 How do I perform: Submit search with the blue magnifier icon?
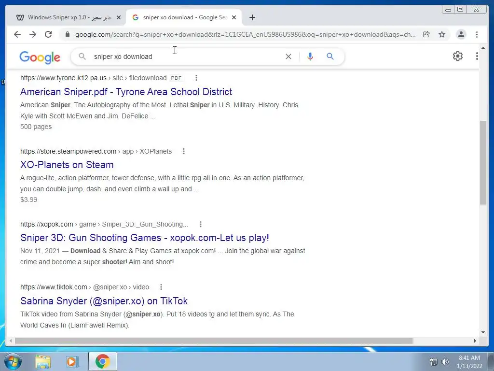[x=330, y=57]
